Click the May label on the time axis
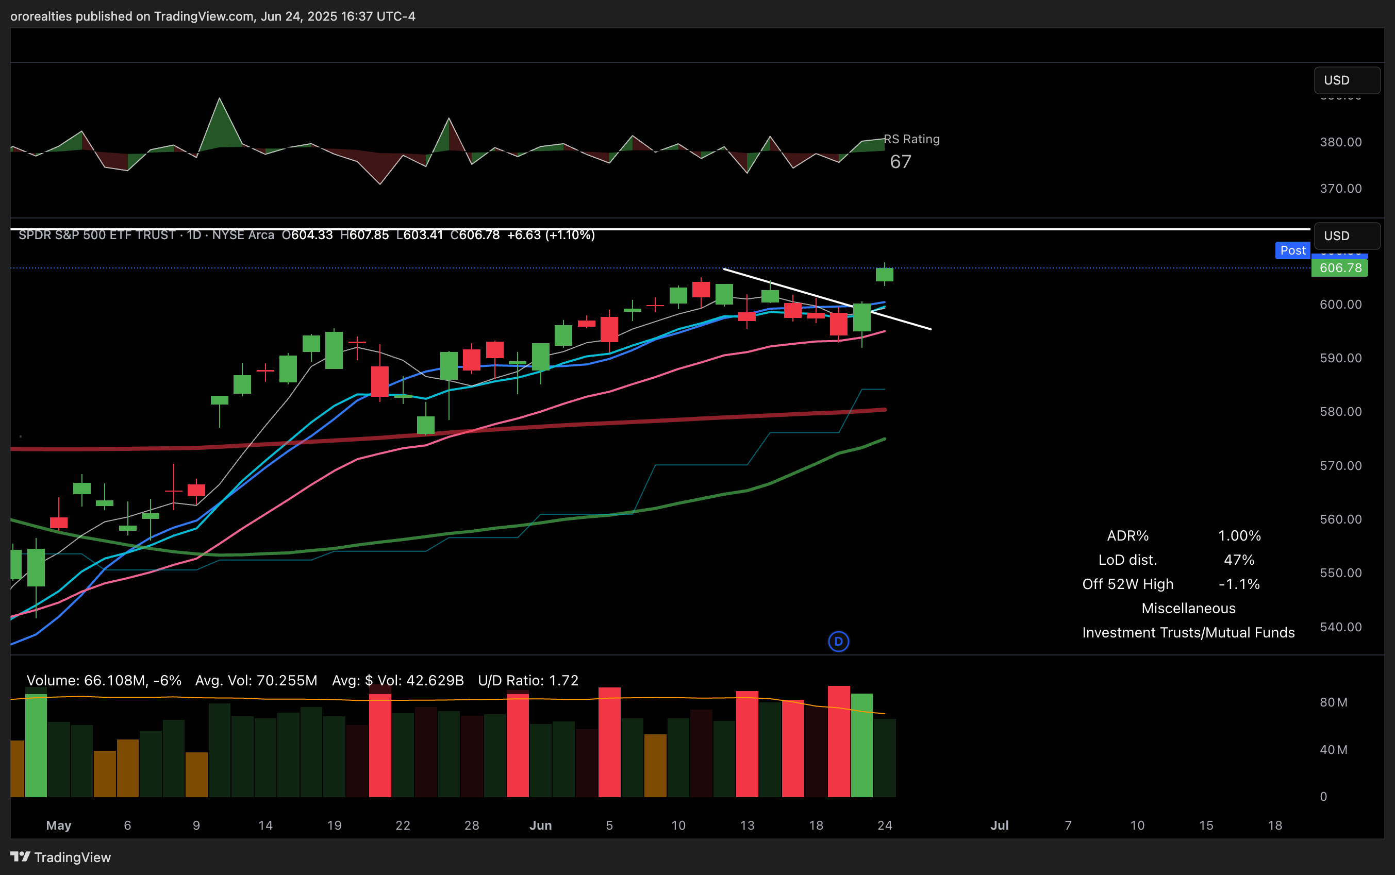Image resolution: width=1395 pixels, height=875 pixels. point(58,826)
